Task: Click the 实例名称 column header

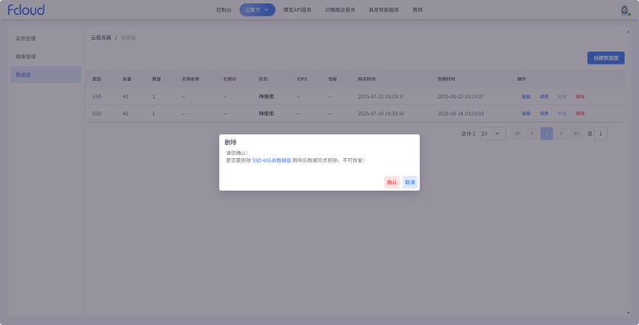Action: tap(191, 79)
